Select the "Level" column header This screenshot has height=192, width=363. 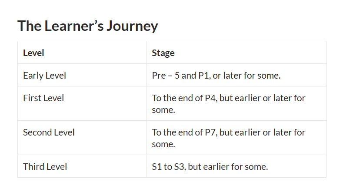[33, 53]
